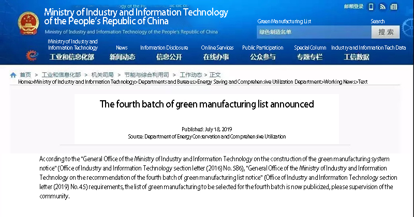Open 工作动态 breadcrumb link
The width and height of the screenshot is (414, 217).
[190, 75]
